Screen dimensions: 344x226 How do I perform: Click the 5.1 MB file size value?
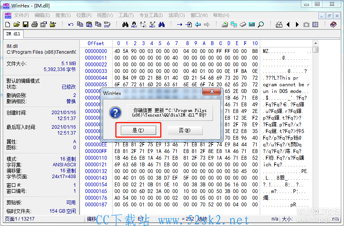[68, 64]
